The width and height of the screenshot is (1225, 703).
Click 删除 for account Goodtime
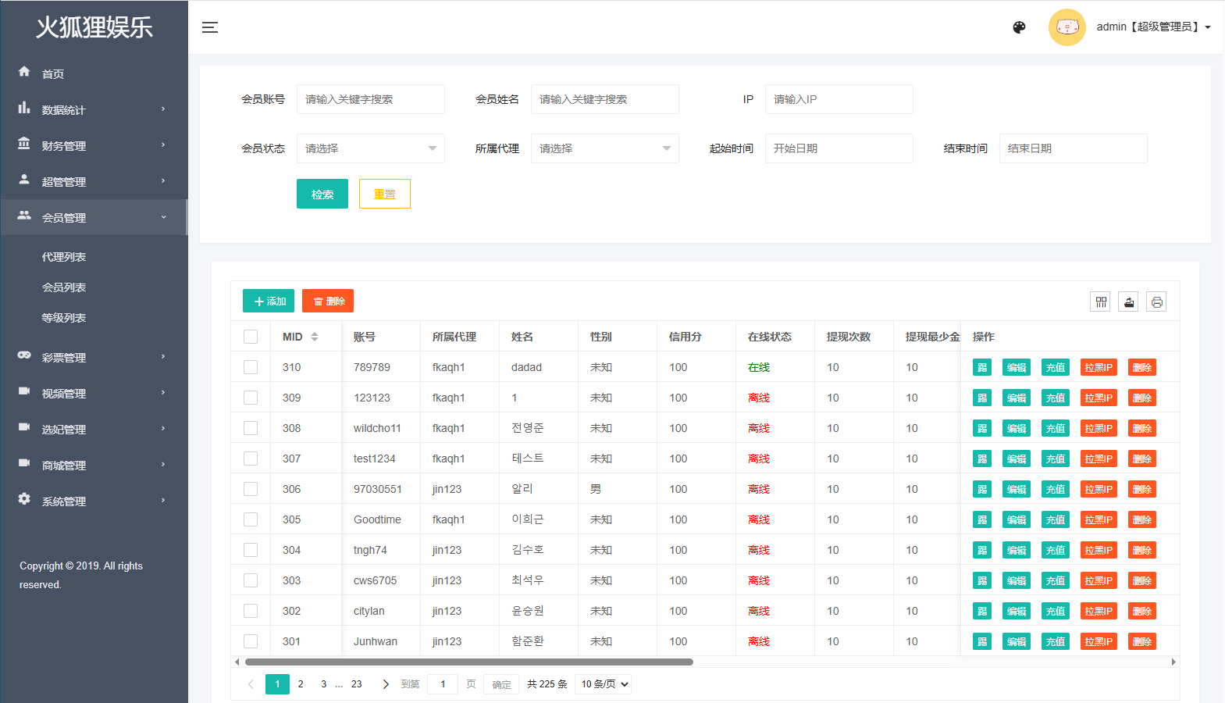[x=1142, y=519]
